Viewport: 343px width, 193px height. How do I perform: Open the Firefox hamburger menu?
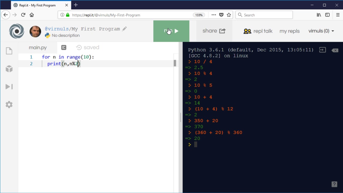(x=338, y=15)
